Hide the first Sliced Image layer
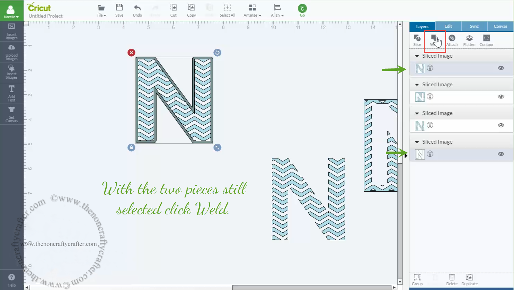This screenshot has width=514, height=290. click(501, 68)
